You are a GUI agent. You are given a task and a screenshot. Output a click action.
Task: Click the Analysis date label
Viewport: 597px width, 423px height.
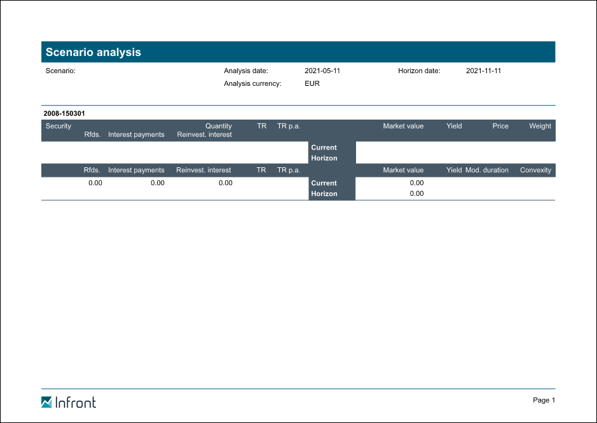click(x=246, y=71)
